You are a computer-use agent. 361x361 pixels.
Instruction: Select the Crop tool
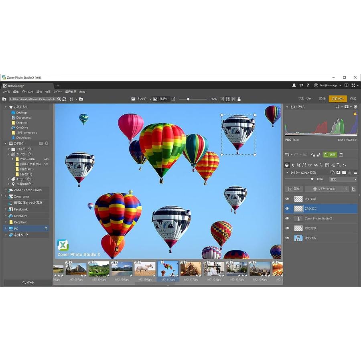(x=298, y=165)
